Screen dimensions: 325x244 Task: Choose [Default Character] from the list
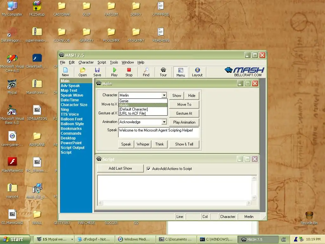[x=143, y=109]
